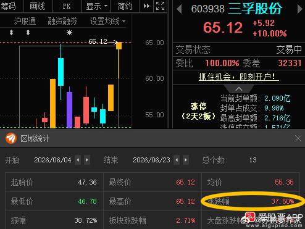Click the 委差 32331 value
Image resolution: width=305 pixels, height=229 pixels.
point(290,63)
